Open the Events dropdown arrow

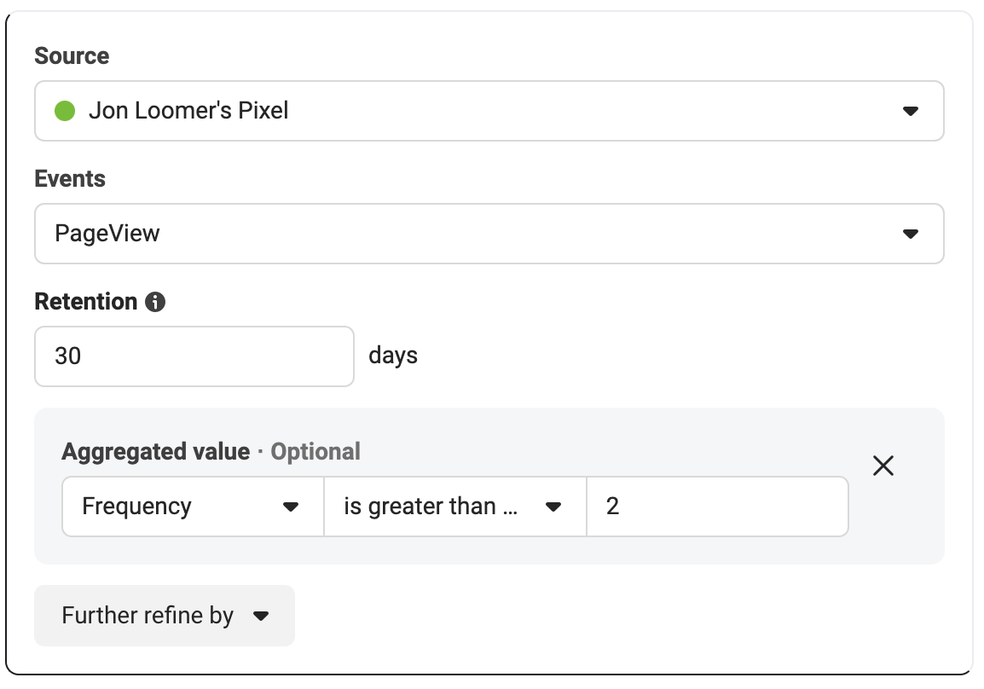coord(911,234)
